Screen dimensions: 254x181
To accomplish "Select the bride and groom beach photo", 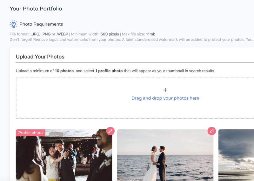I will click(x=165, y=155).
